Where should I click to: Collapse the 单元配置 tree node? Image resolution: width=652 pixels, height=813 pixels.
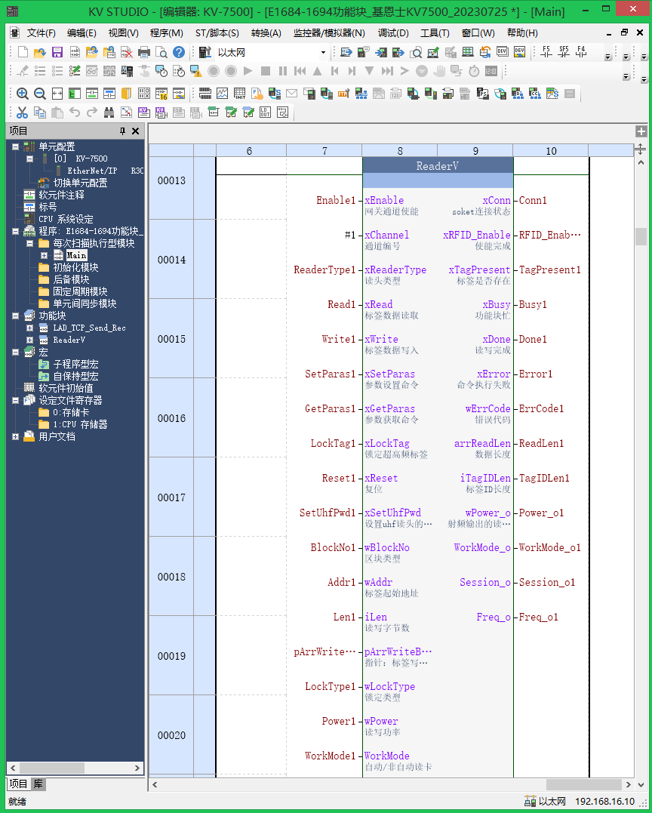tap(16, 147)
